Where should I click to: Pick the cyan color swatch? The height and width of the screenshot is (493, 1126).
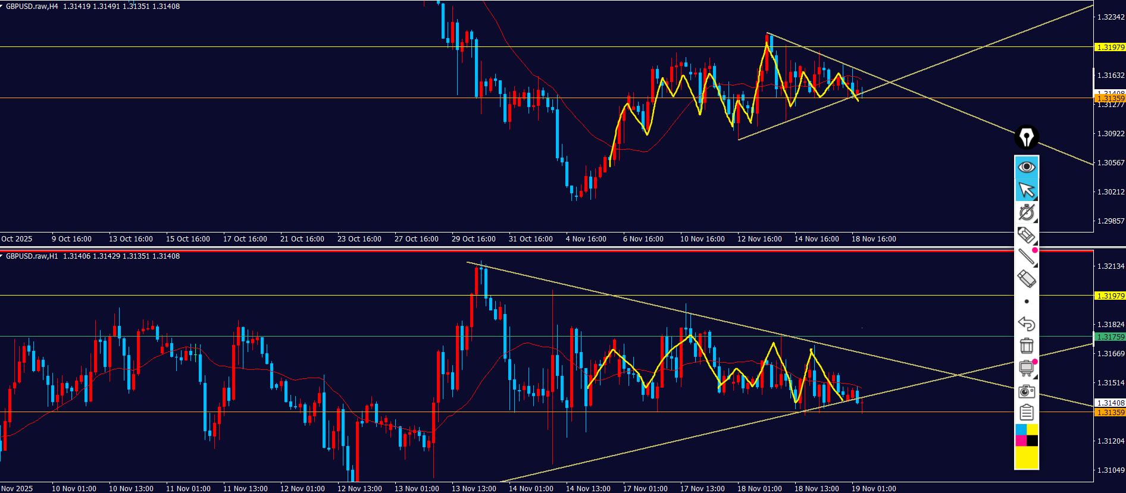click(x=1021, y=430)
